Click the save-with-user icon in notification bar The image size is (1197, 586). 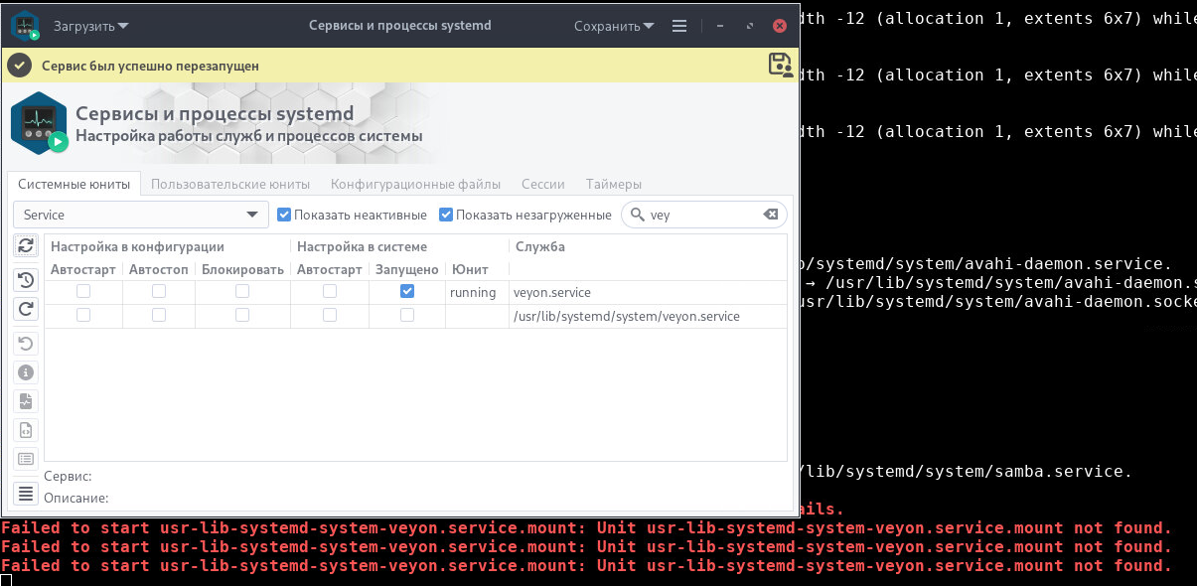coord(781,66)
